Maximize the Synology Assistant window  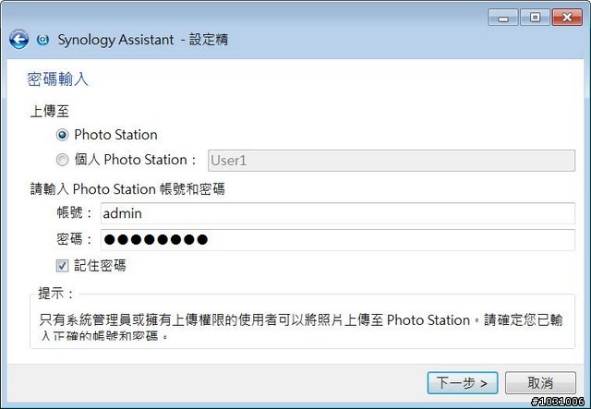(535, 18)
